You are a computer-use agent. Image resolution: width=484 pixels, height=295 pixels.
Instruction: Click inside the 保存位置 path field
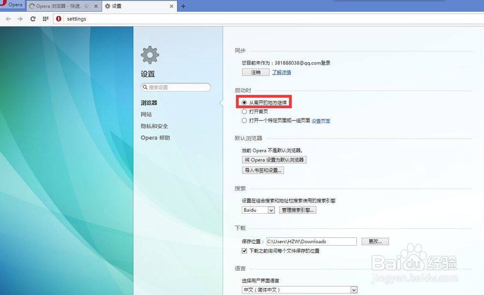[x=310, y=241]
